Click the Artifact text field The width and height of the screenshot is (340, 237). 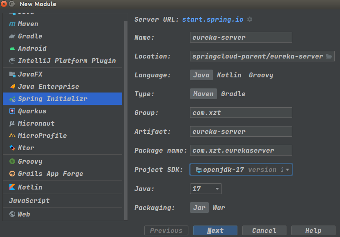[x=241, y=132]
